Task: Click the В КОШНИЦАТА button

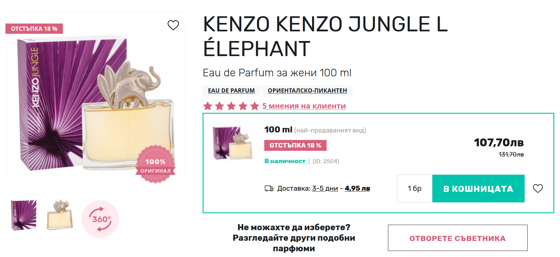Action: 478,189
